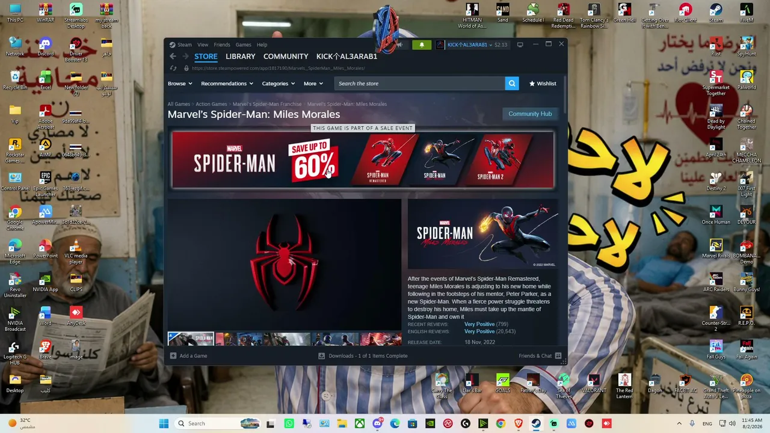Select the FiveM desktop shortcut
This screenshot has width=770, height=433.
point(747,13)
